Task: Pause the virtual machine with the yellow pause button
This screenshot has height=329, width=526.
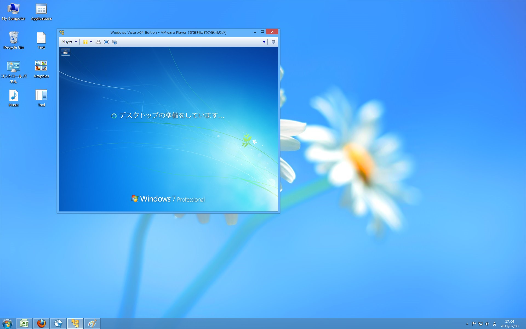Action: pyautogui.click(x=85, y=42)
